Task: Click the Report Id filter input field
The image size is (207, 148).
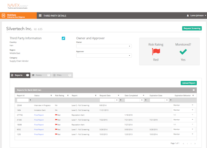Action: 23,100
